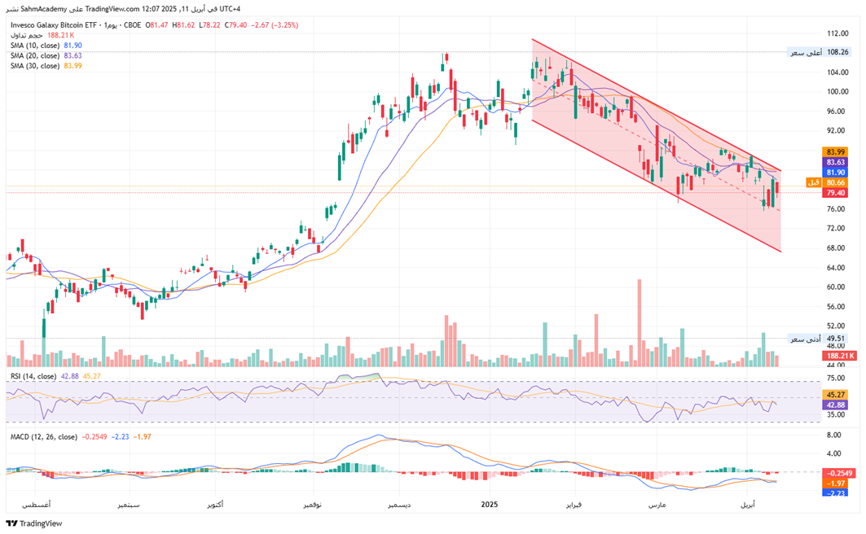Click the 72.00 price axis label
The image size is (866, 534).
pyautogui.click(x=836, y=229)
